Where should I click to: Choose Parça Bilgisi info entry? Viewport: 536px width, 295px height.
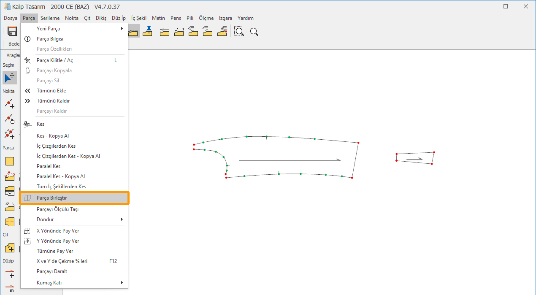click(x=50, y=39)
